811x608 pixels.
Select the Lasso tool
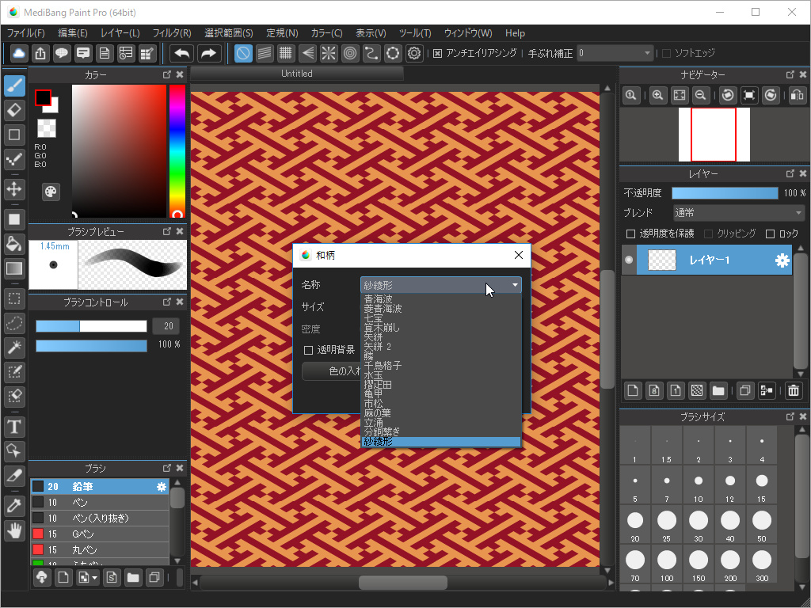[14, 323]
